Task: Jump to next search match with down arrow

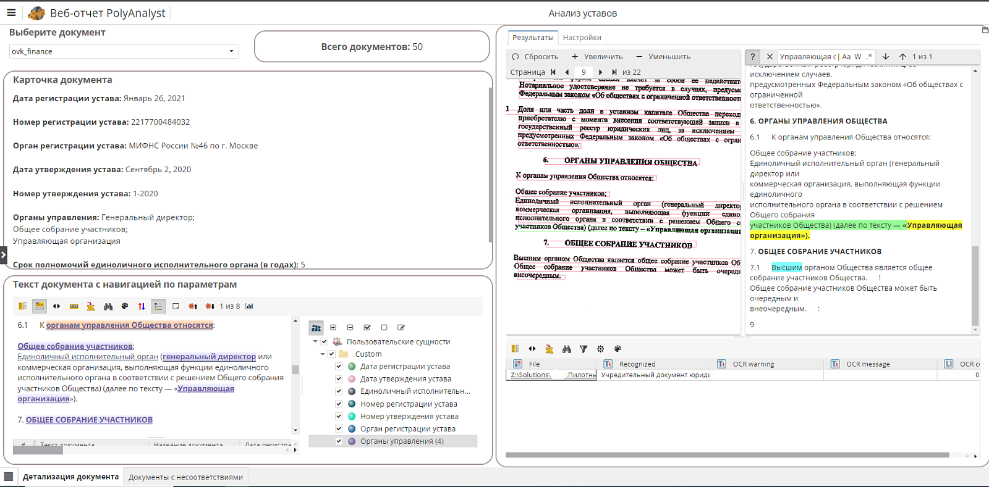Action: pos(886,56)
